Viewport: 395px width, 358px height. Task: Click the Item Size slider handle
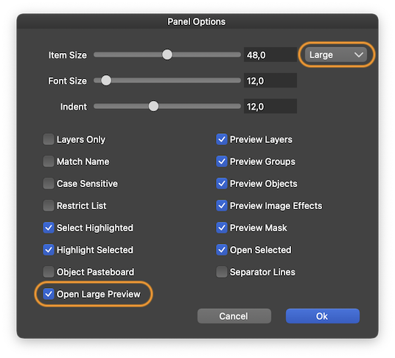[167, 55]
